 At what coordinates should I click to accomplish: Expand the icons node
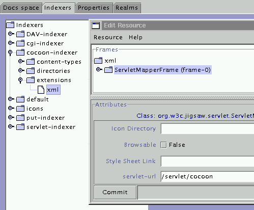pos(11,108)
